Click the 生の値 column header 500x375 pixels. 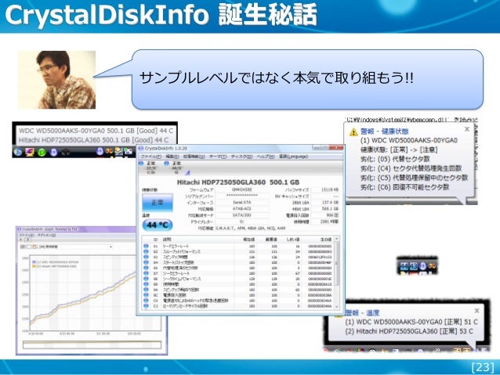pyautogui.click(x=325, y=240)
